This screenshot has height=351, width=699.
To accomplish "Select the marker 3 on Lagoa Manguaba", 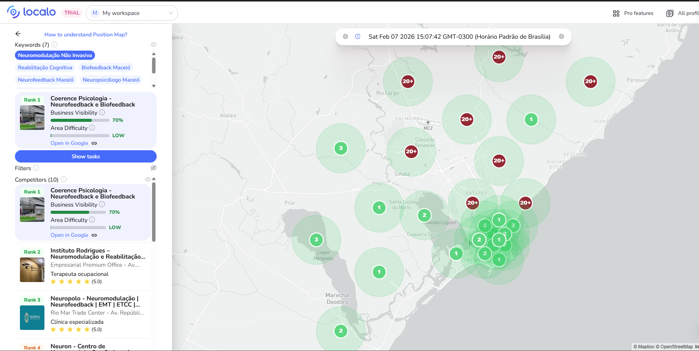I will [x=316, y=239].
